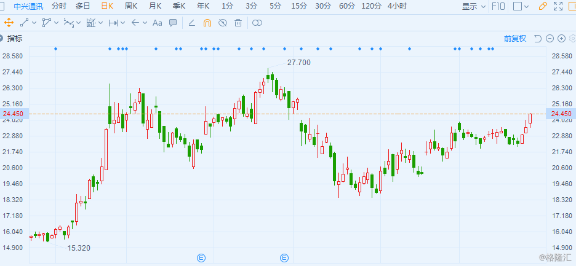
Task: Click left axis current price 24.450
Action: tap(13, 114)
